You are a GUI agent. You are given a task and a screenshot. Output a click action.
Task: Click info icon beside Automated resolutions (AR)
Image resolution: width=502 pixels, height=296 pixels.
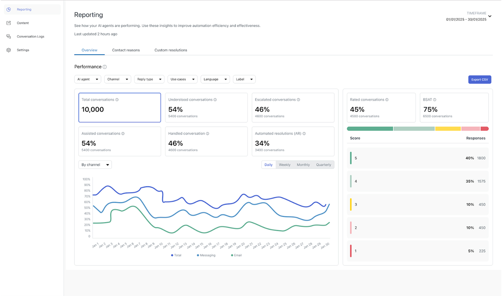click(304, 134)
